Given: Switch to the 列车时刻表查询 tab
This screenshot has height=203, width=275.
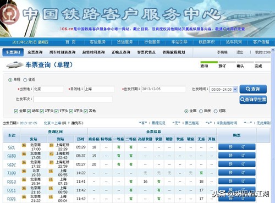Looking at the screenshot, I should (62, 52).
